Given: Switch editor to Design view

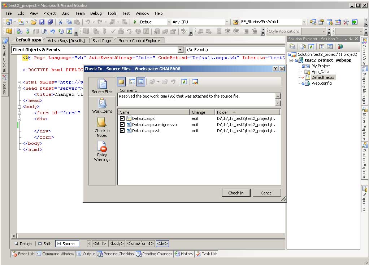Looking at the screenshot, I should (23, 244).
